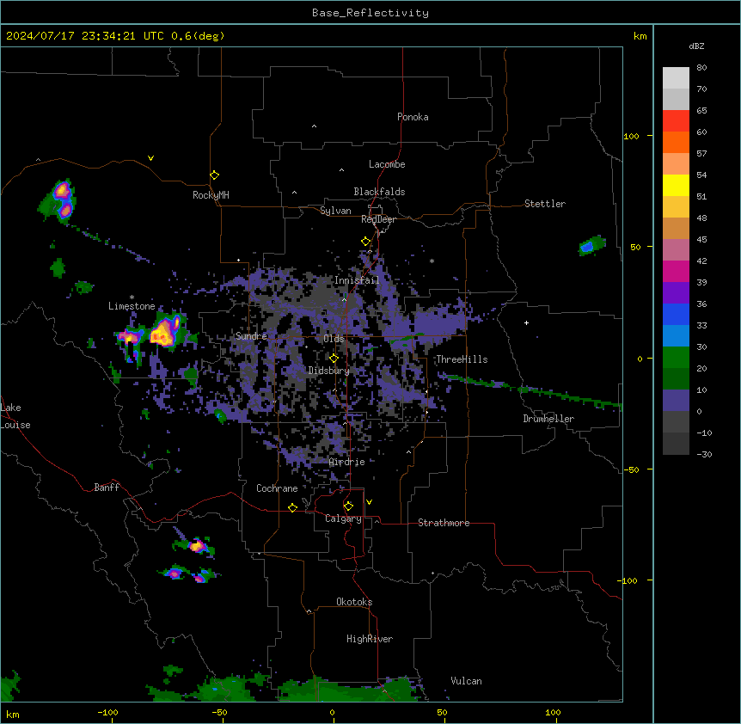Click the 100 tick on the right axis

pyautogui.click(x=631, y=137)
